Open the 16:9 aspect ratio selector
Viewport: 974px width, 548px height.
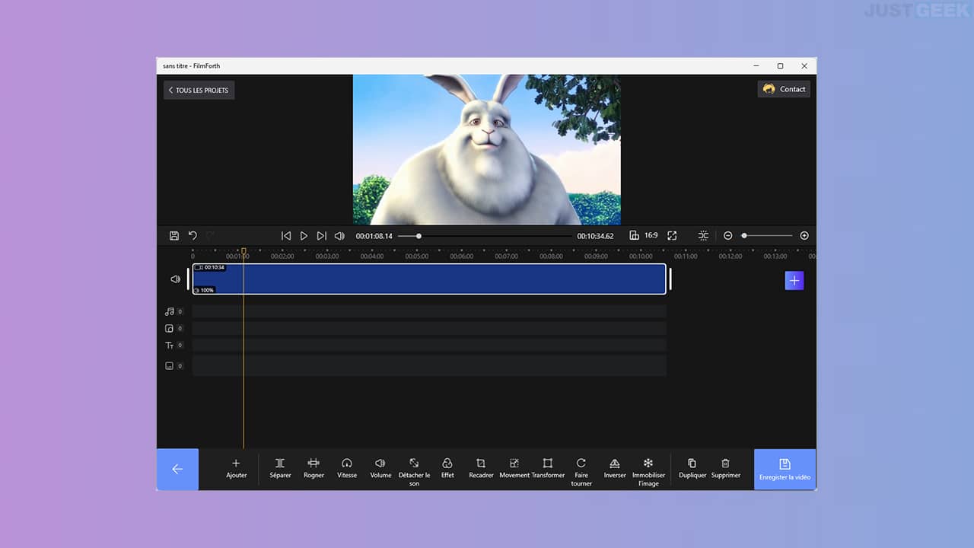(x=644, y=236)
